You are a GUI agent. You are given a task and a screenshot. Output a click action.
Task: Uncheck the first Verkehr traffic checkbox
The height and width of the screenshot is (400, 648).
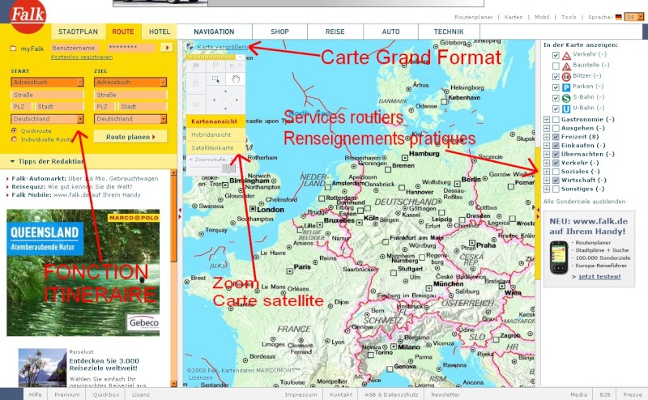click(556, 55)
